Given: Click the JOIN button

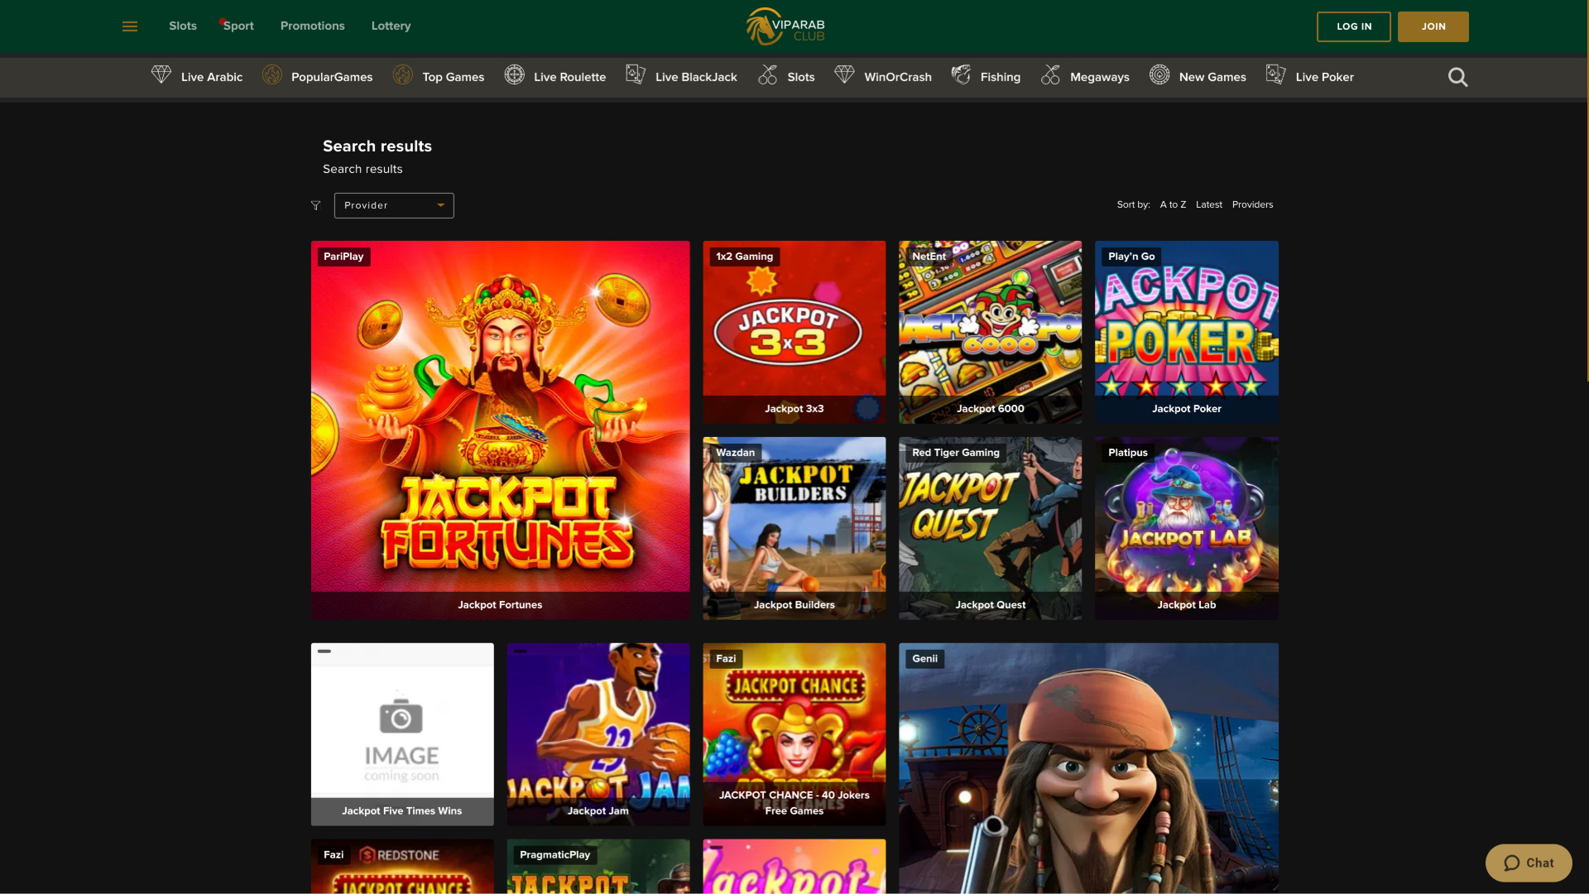Looking at the screenshot, I should point(1433,26).
